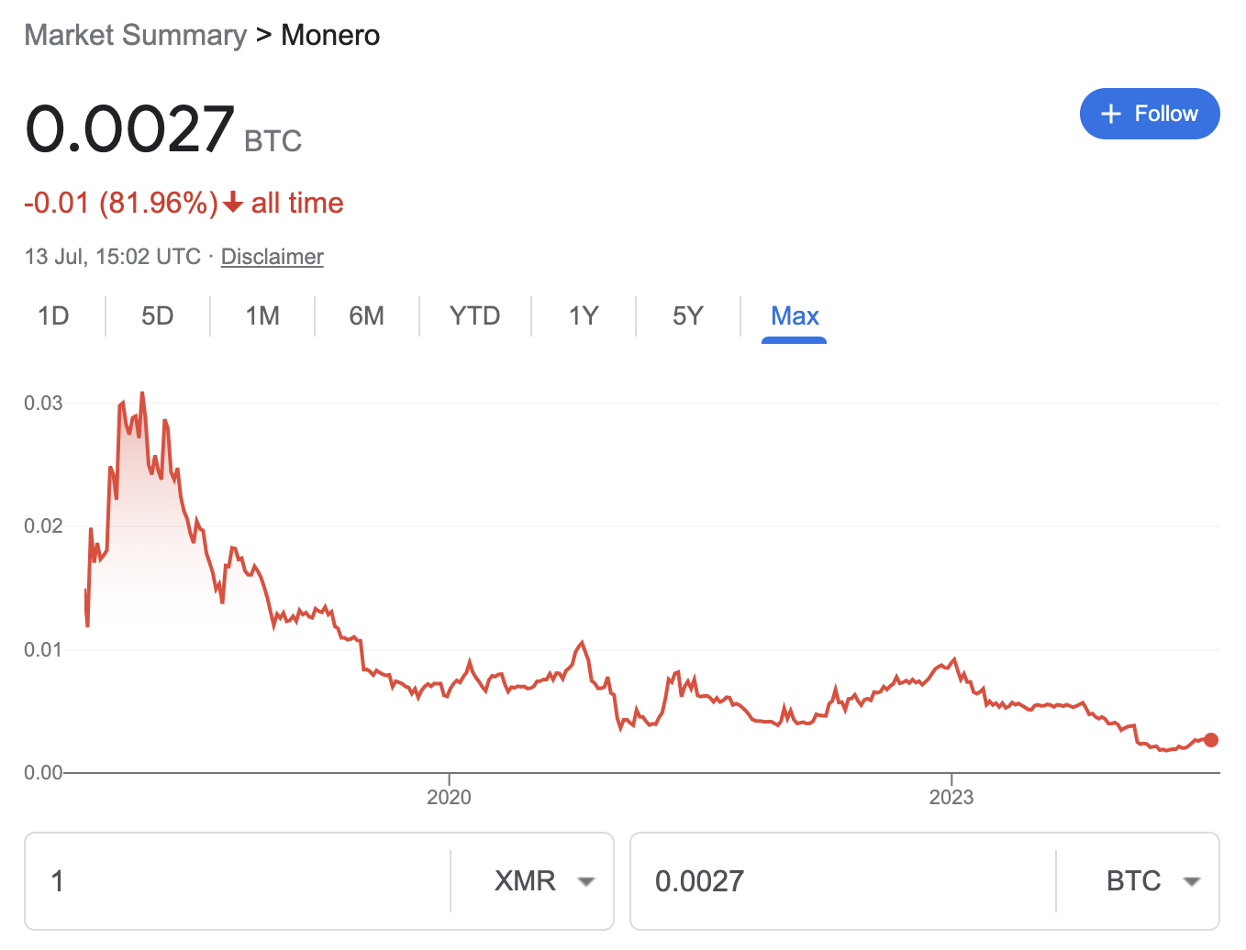
Task: Click the 2023 marker on chart axis
Action: tap(951, 797)
